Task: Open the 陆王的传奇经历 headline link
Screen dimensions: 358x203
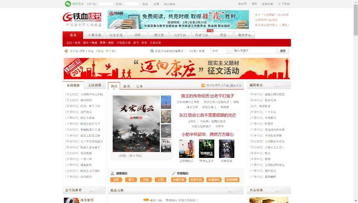Action: (x=208, y=96)
